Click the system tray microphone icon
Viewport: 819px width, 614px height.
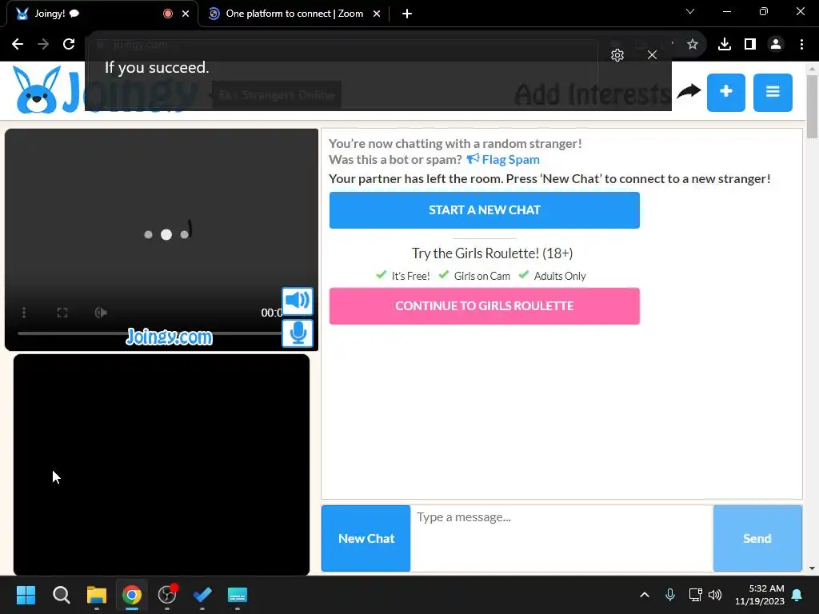[670, 595]
